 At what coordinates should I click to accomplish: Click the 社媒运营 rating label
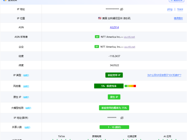(x=132, y=136)
